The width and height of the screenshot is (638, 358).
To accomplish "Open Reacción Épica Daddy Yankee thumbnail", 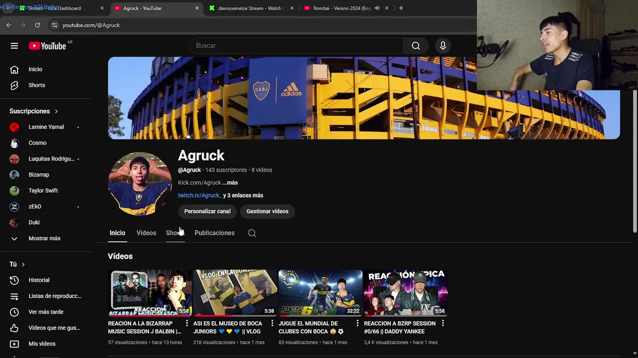I will coord(406,293).
